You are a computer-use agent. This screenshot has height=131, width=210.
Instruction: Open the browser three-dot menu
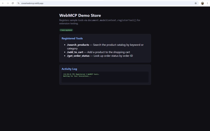(x=207, y=3)
